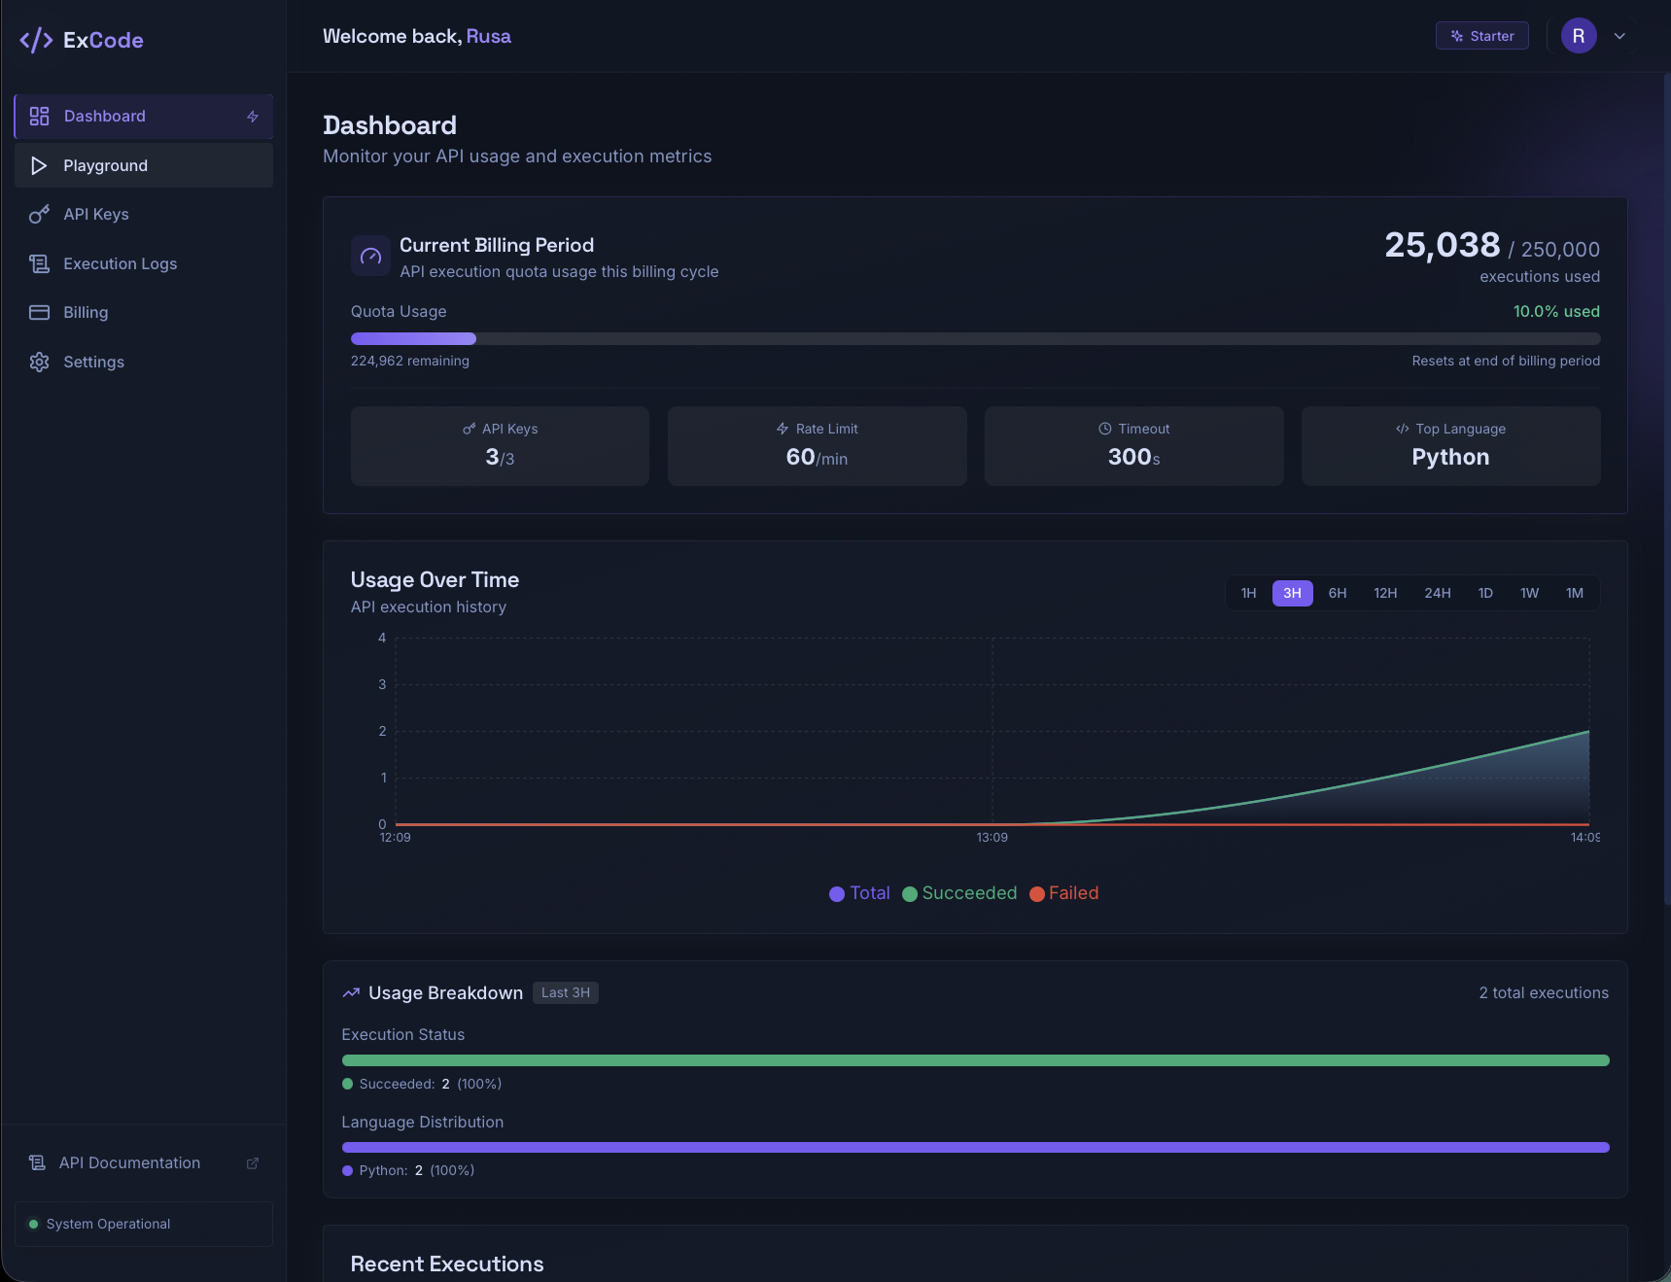Choose the 12H time range
This screenshot has width=1671, height=1282.
click(1385, 594)
